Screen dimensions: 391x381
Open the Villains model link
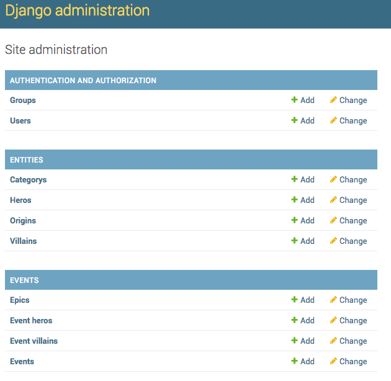pos(23,241)
